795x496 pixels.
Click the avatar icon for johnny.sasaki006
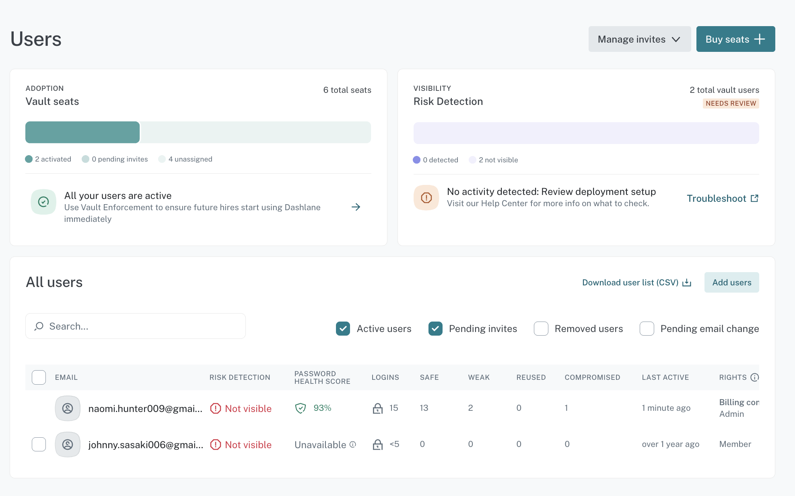(68, 445)
